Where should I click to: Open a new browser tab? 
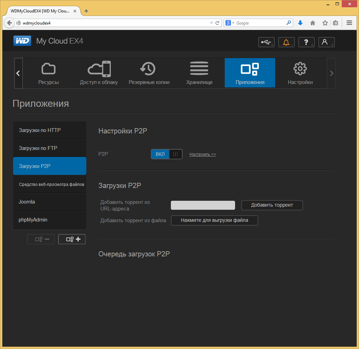coord(86,11)
